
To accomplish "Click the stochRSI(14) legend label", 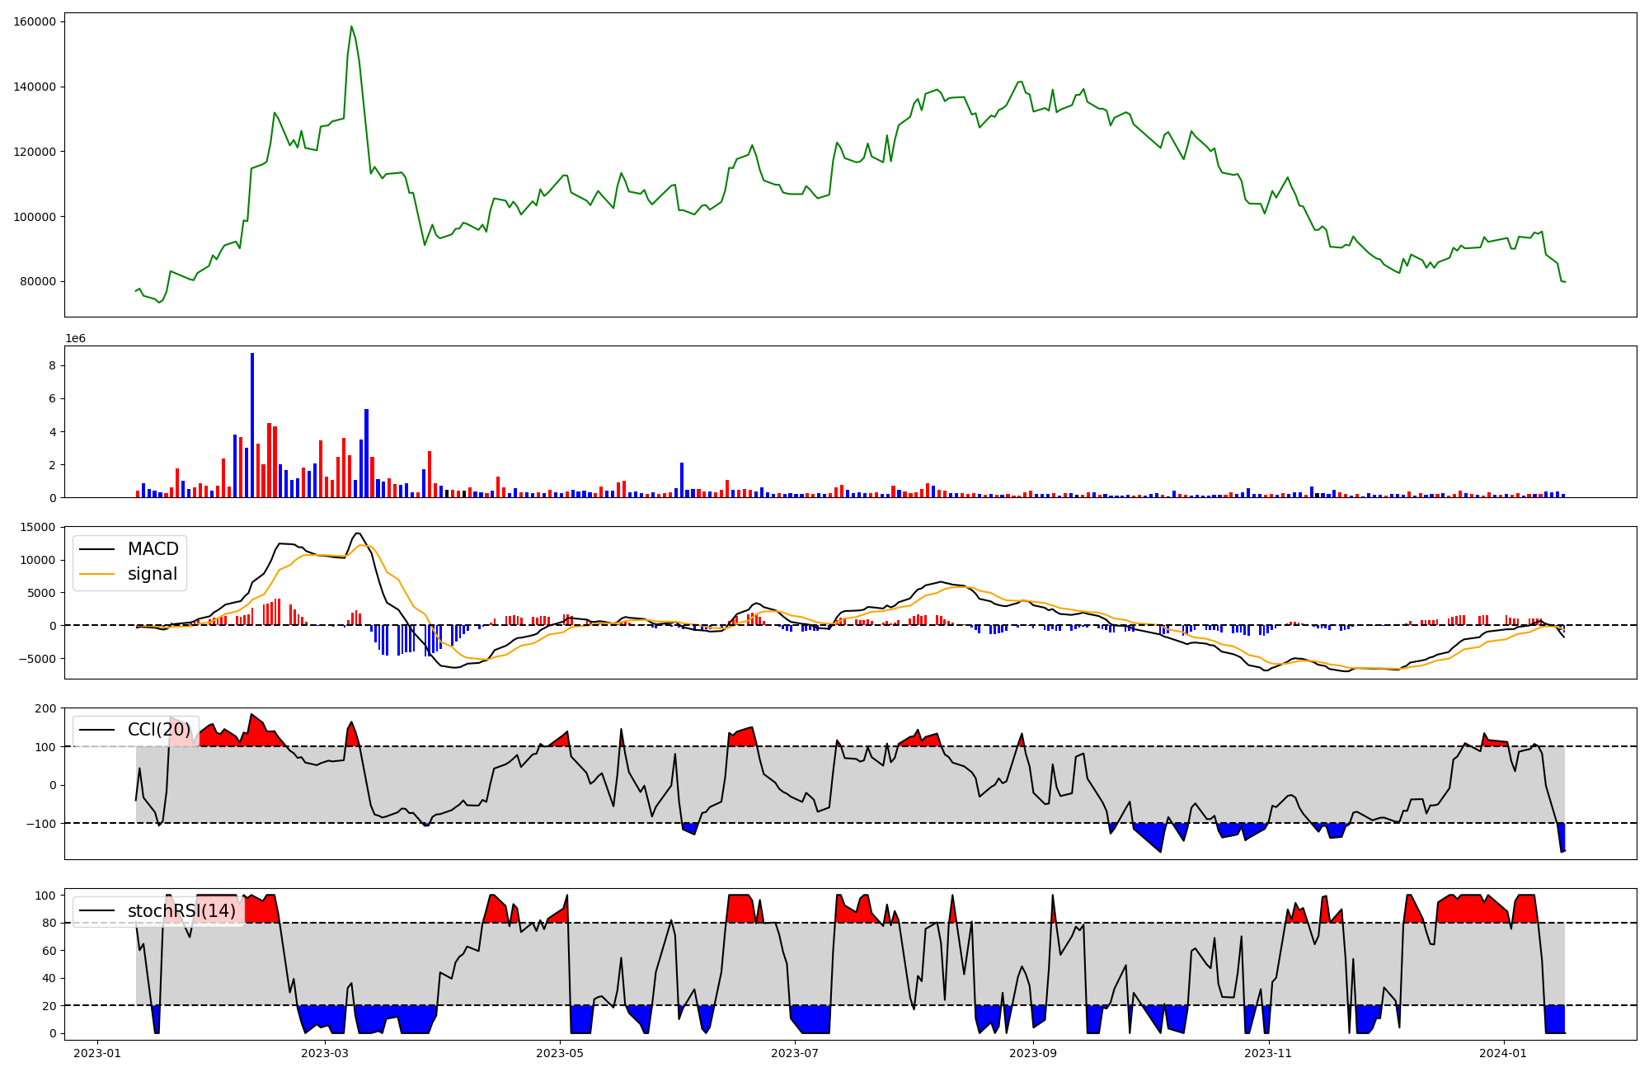I will (x=181, y=911).
